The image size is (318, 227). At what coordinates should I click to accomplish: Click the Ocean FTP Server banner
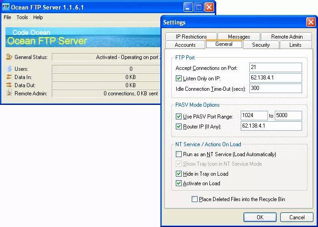83,37
